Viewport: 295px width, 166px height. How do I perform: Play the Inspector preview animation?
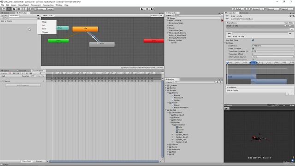point(227,109)
